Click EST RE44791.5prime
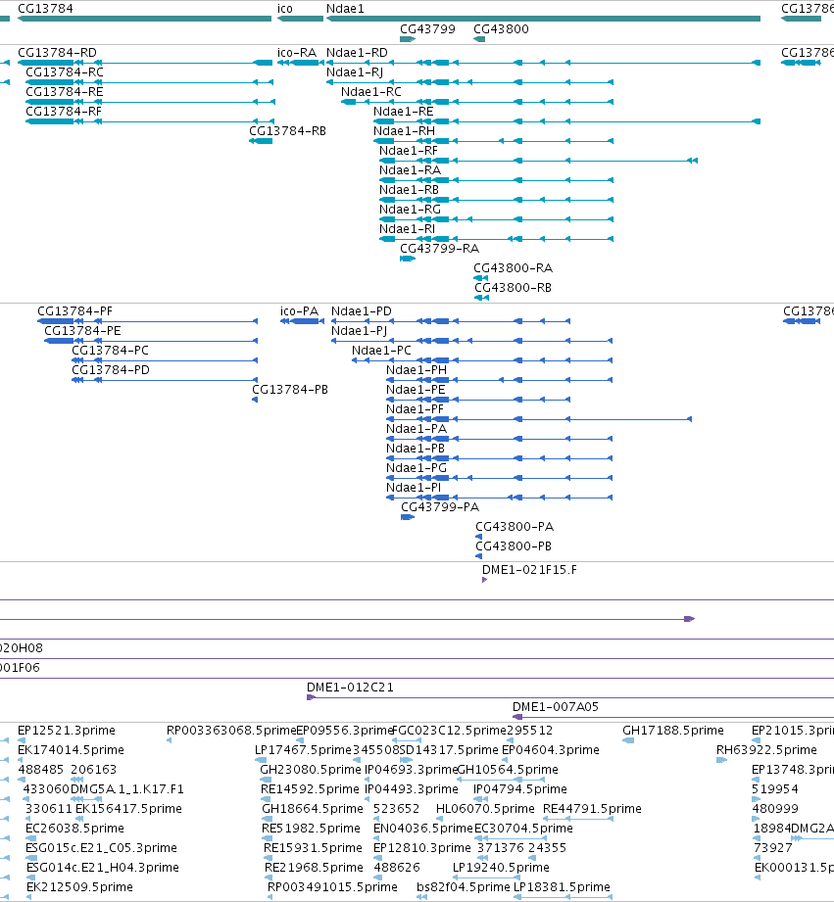Viewport: 834px width, 902px height. 592,808
